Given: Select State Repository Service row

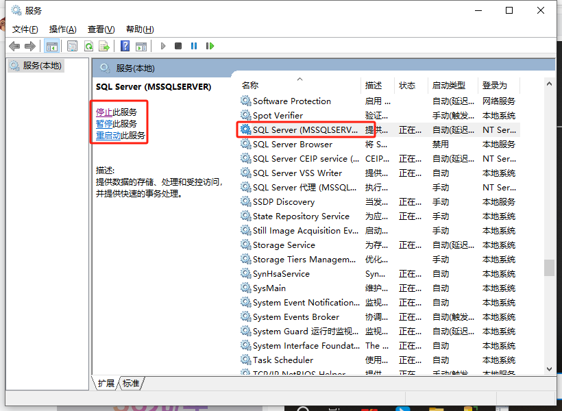Looking at the screenshot, I should pyautogui.click(x=378, y=216).
